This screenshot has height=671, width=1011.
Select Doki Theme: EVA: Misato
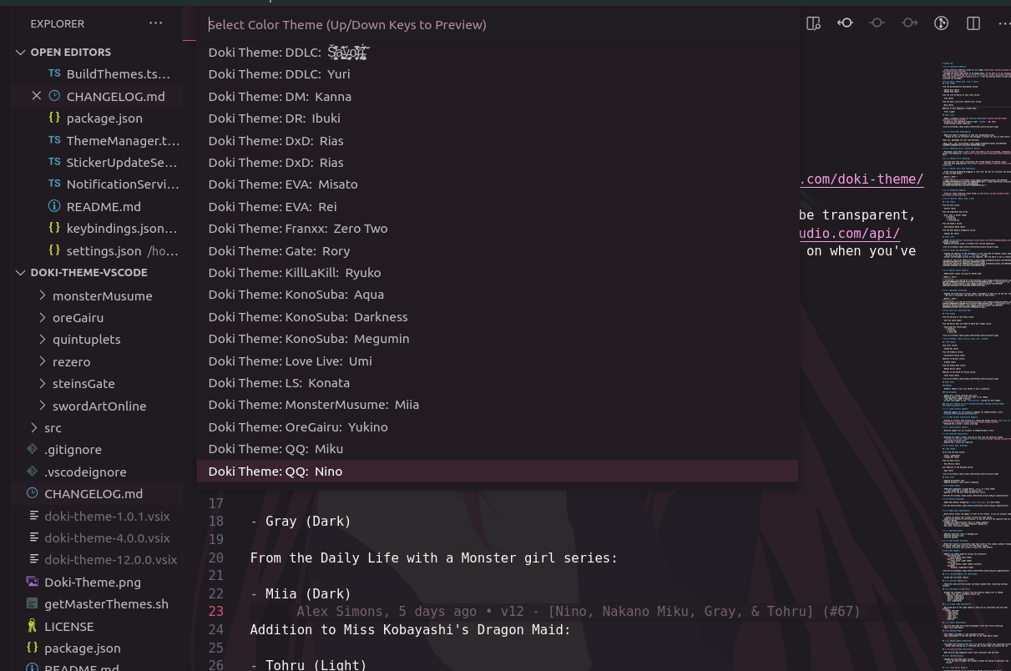point(498,184)
